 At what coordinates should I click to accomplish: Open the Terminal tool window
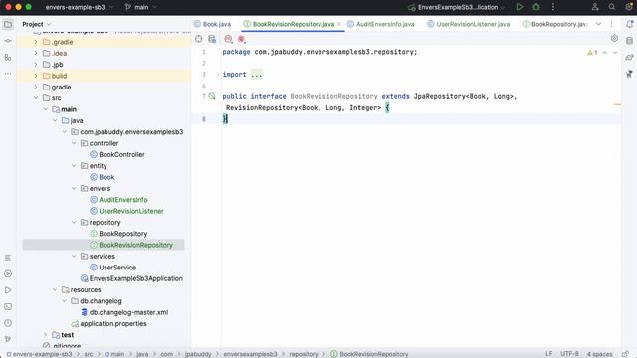pos(8,306)
